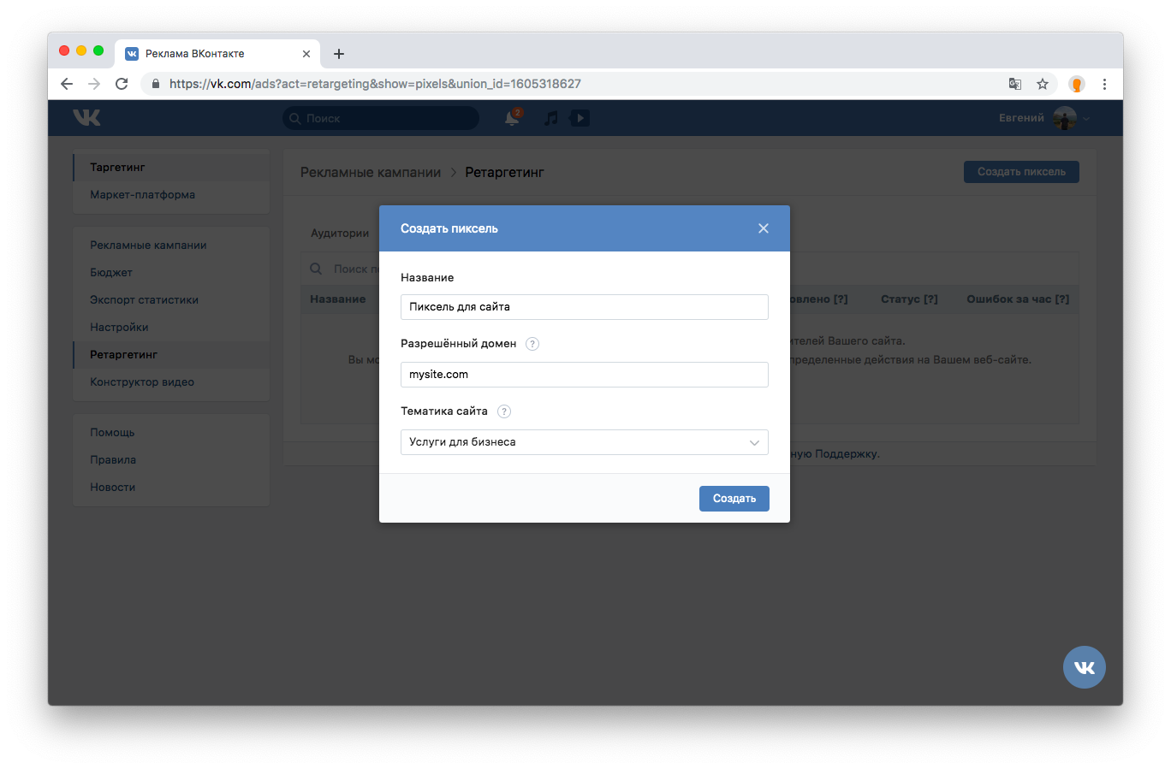Reload the current page
Screen dimensions: 1171x769
pyautogui.click(x=122, y=84)
